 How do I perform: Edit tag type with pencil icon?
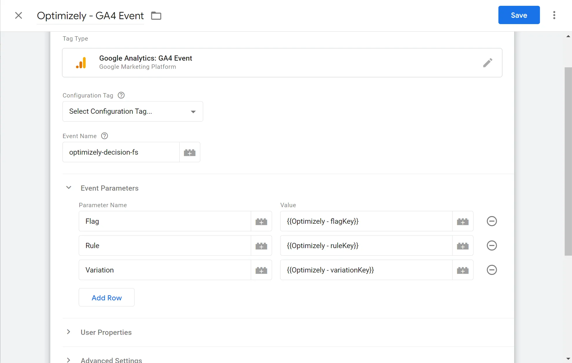click(488, 63)
